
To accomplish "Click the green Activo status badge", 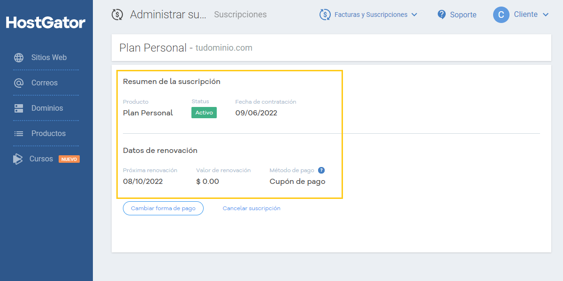I will pyautogui.click(x=204, y=113).
